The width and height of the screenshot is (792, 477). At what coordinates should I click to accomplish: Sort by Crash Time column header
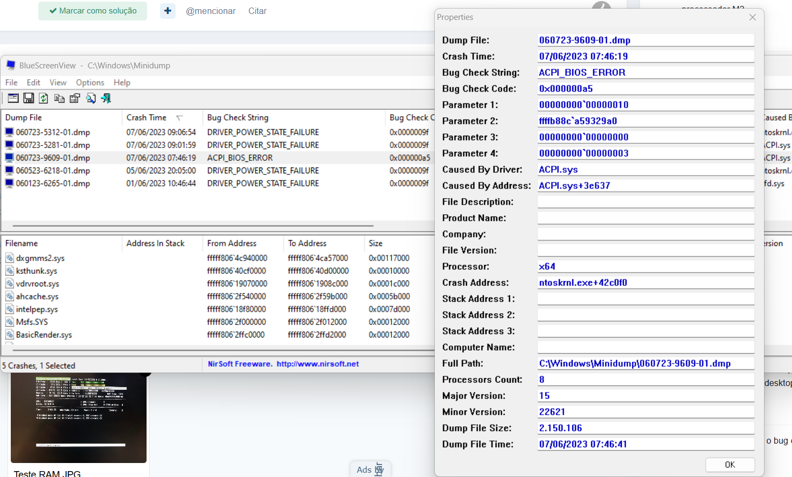coord(162,117)
